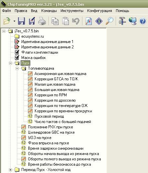The height and width of the screenshot is (173, 148).
Task: Click the Copy toolbar icon
Action: click(55, 21)
